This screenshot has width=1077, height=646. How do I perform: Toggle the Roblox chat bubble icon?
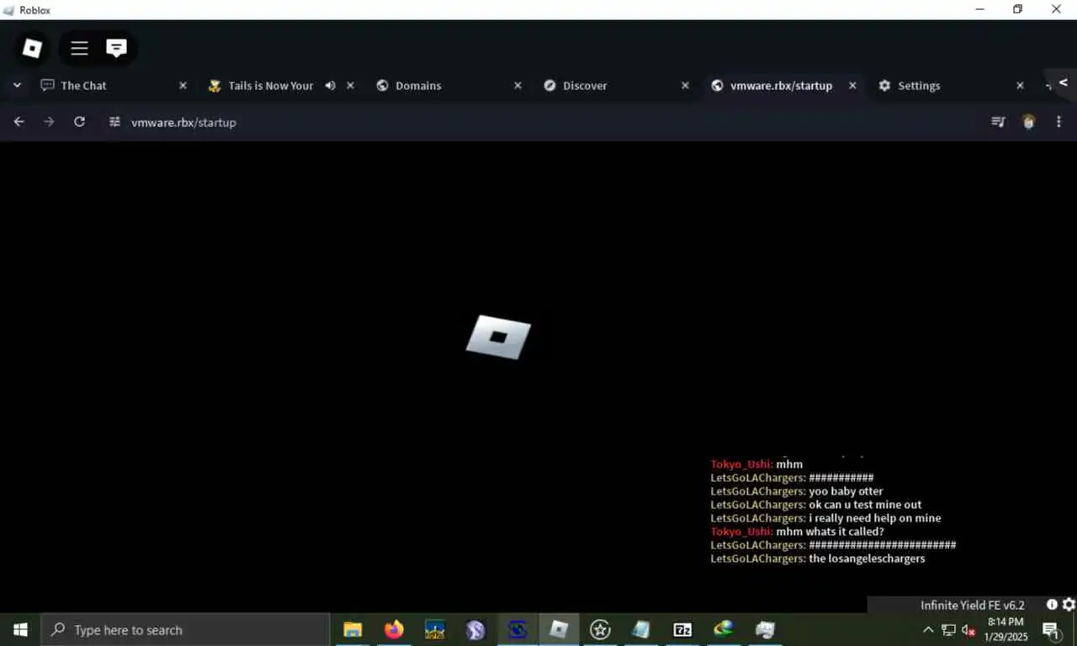click(116, 49)
